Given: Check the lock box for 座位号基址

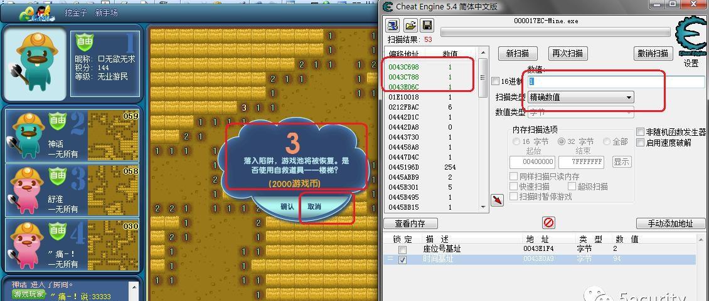Looking at the screenshot, I should 402,250.
